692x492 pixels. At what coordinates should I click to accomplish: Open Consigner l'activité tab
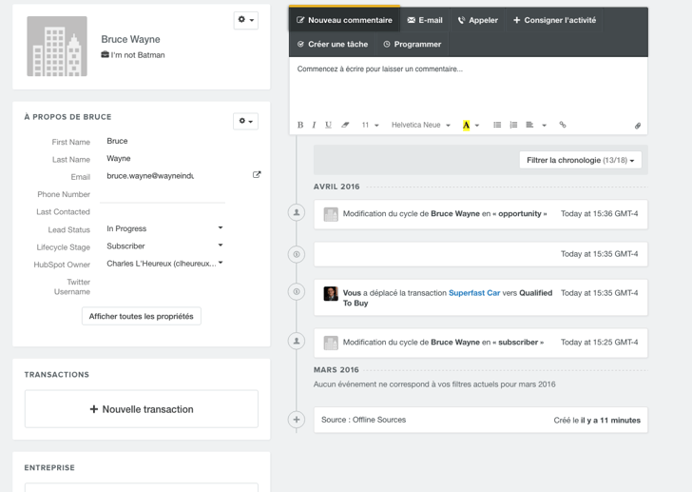tap(554, 20)
